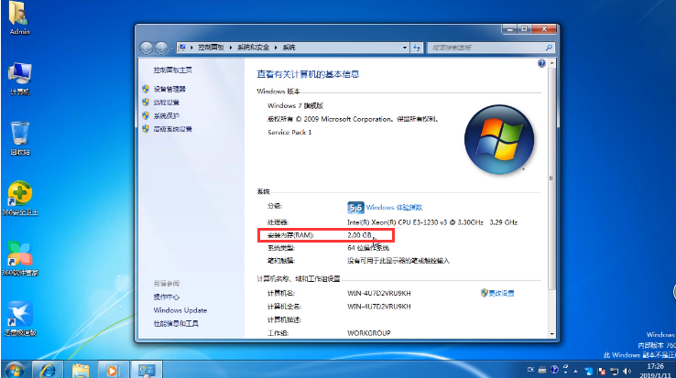Click the vertical scrollbar thumb
Screen dimensions: 676x378
point(551,178)
